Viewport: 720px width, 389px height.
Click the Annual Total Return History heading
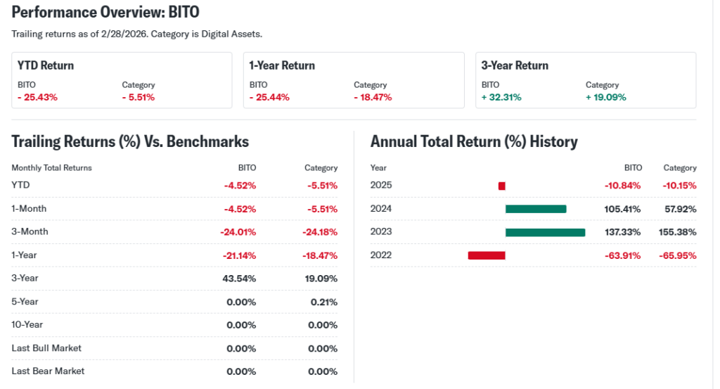[x=474, y=141]
